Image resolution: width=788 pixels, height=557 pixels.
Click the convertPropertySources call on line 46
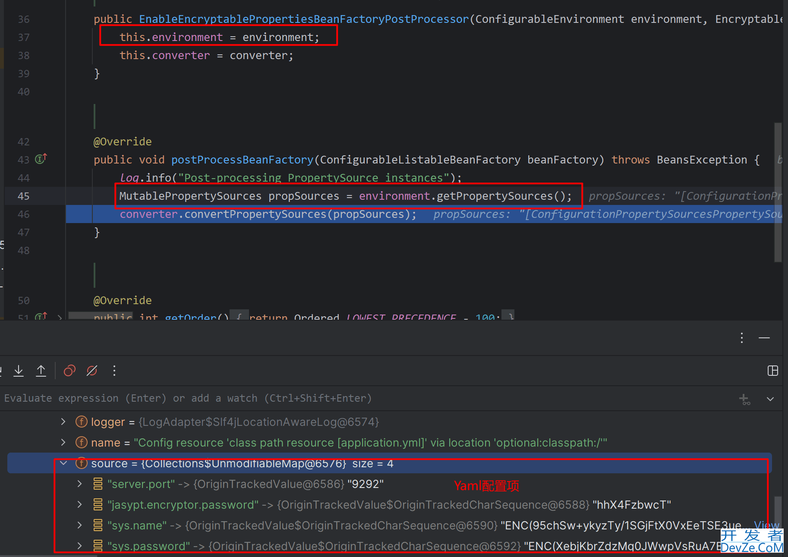[255, 214]
